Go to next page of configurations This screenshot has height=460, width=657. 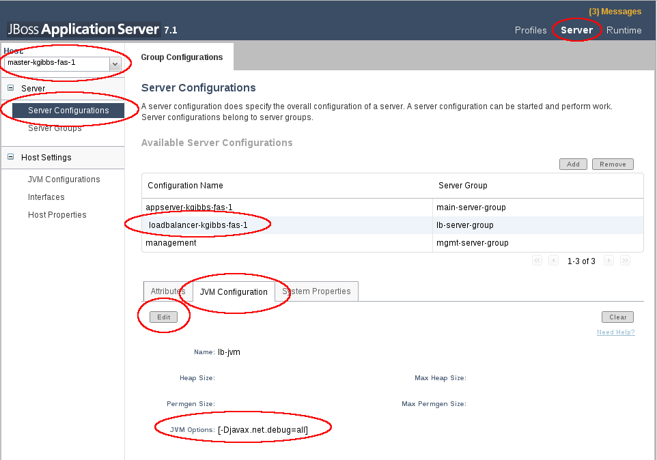pyautogui.click(x=609, y=261)
